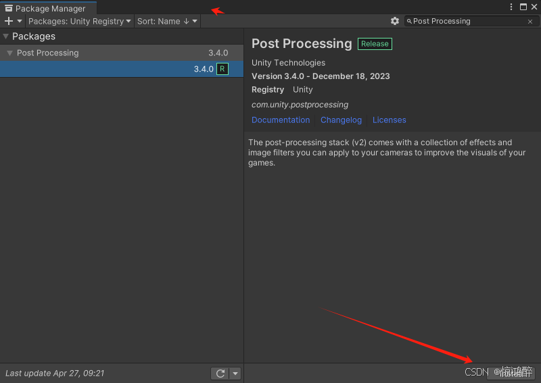Viewport: 541px width, 383px height.
Task: Click the Unity Technologies author text
Action: [x=289, y=63]
